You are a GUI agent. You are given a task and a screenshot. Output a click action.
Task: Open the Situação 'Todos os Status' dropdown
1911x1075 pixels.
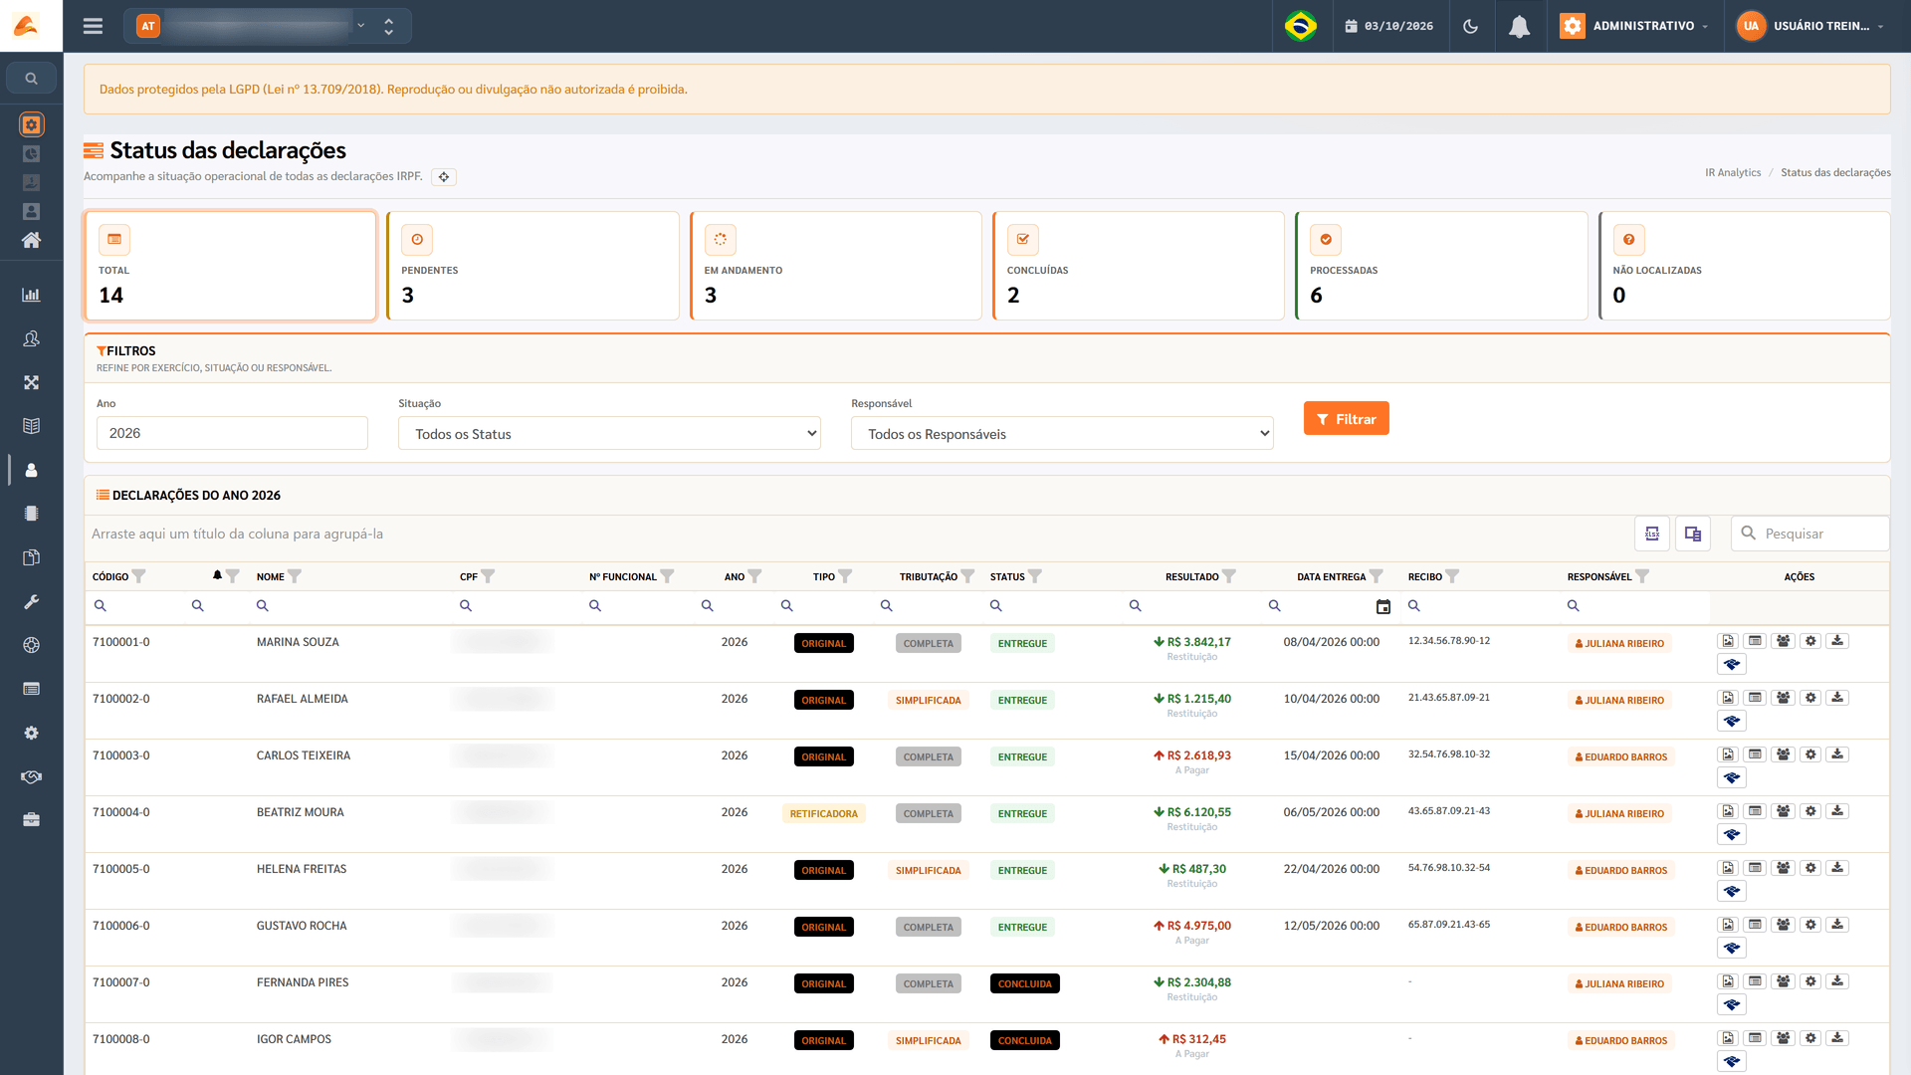[609, 433]
